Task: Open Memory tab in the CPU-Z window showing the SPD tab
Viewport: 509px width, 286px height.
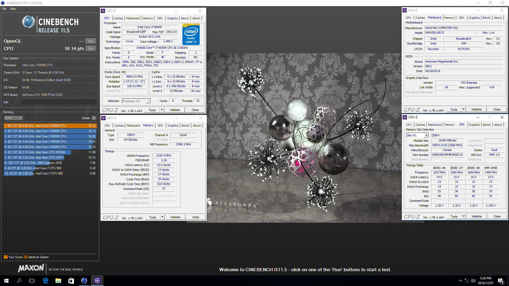Action: (450, 125)
